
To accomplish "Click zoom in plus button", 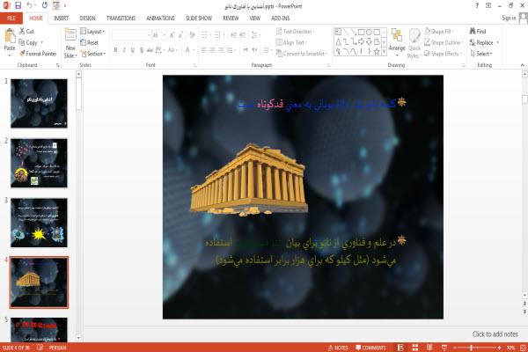I will [x=499, y=348].
